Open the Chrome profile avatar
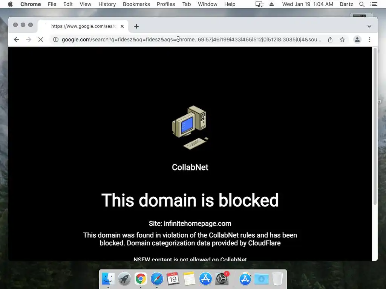 pos(357,40)
